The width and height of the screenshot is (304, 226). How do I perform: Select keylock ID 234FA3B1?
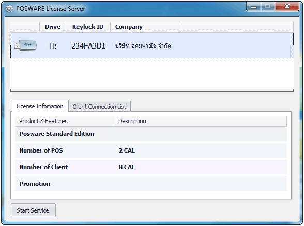point(88,46)
